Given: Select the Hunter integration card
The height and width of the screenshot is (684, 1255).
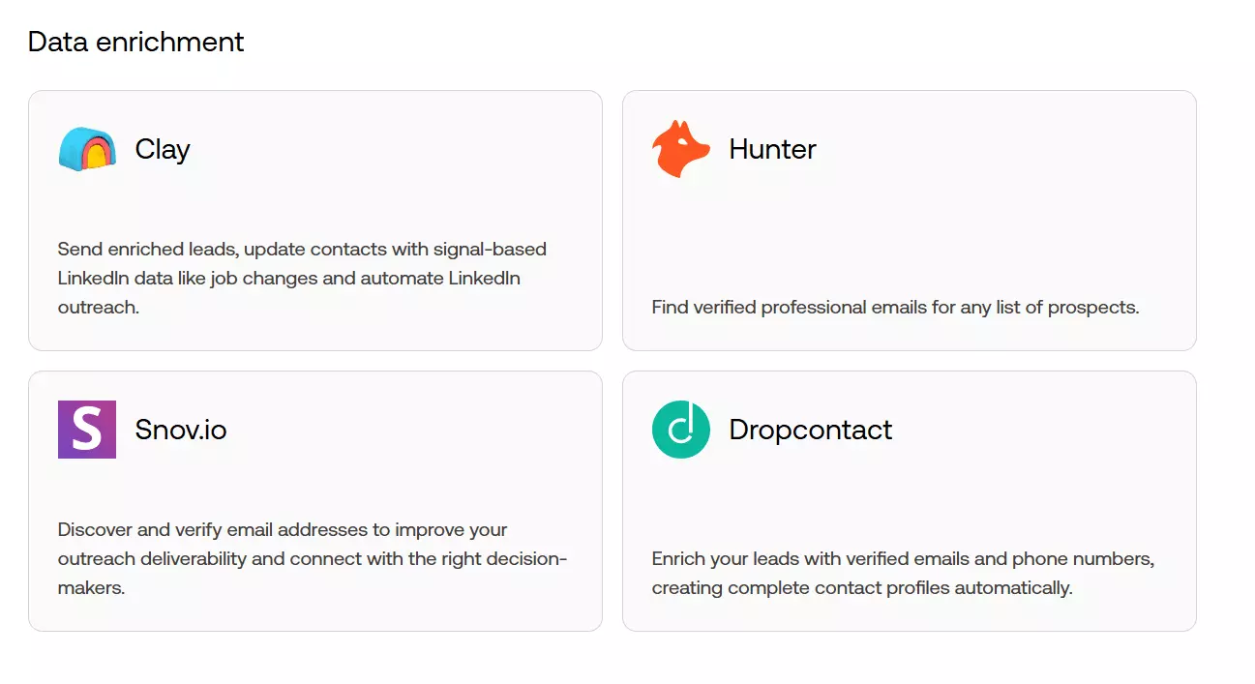Looking at the screenshot, I should [x=909, y=220].
